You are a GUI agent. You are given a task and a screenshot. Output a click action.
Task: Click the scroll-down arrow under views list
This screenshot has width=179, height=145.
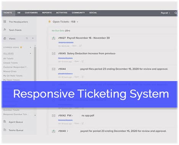tap(35, 115)
